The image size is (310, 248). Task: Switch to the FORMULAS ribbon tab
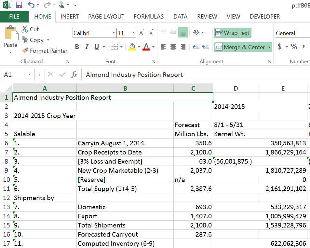pyautogui.click(x=148, y=17)
